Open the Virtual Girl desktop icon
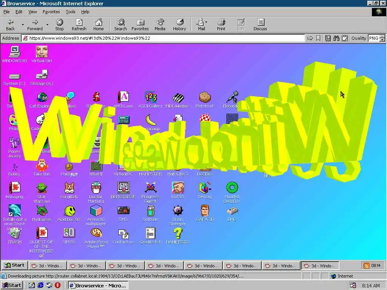This screenshot has width=387, height=290. 42,54
